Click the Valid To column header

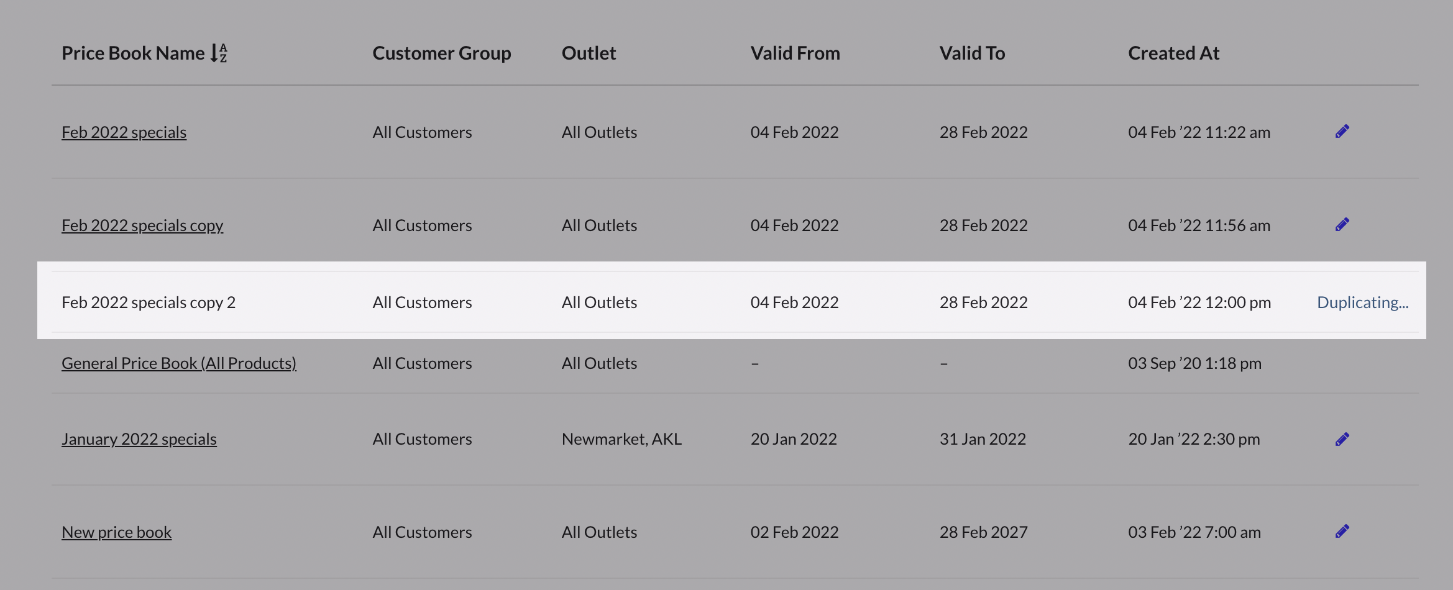[972, 53]
